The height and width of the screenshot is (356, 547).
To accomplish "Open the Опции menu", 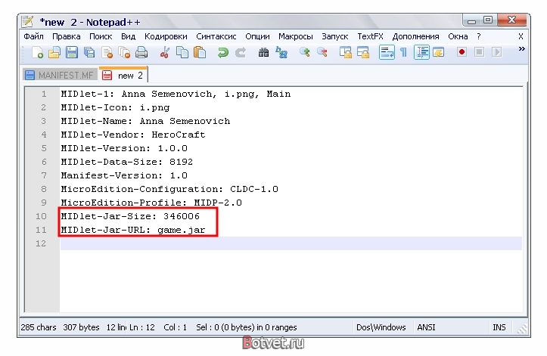I will tap(257, 36).
